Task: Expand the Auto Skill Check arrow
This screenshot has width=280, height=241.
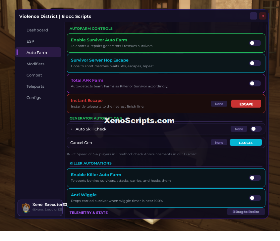Action: 72,129
